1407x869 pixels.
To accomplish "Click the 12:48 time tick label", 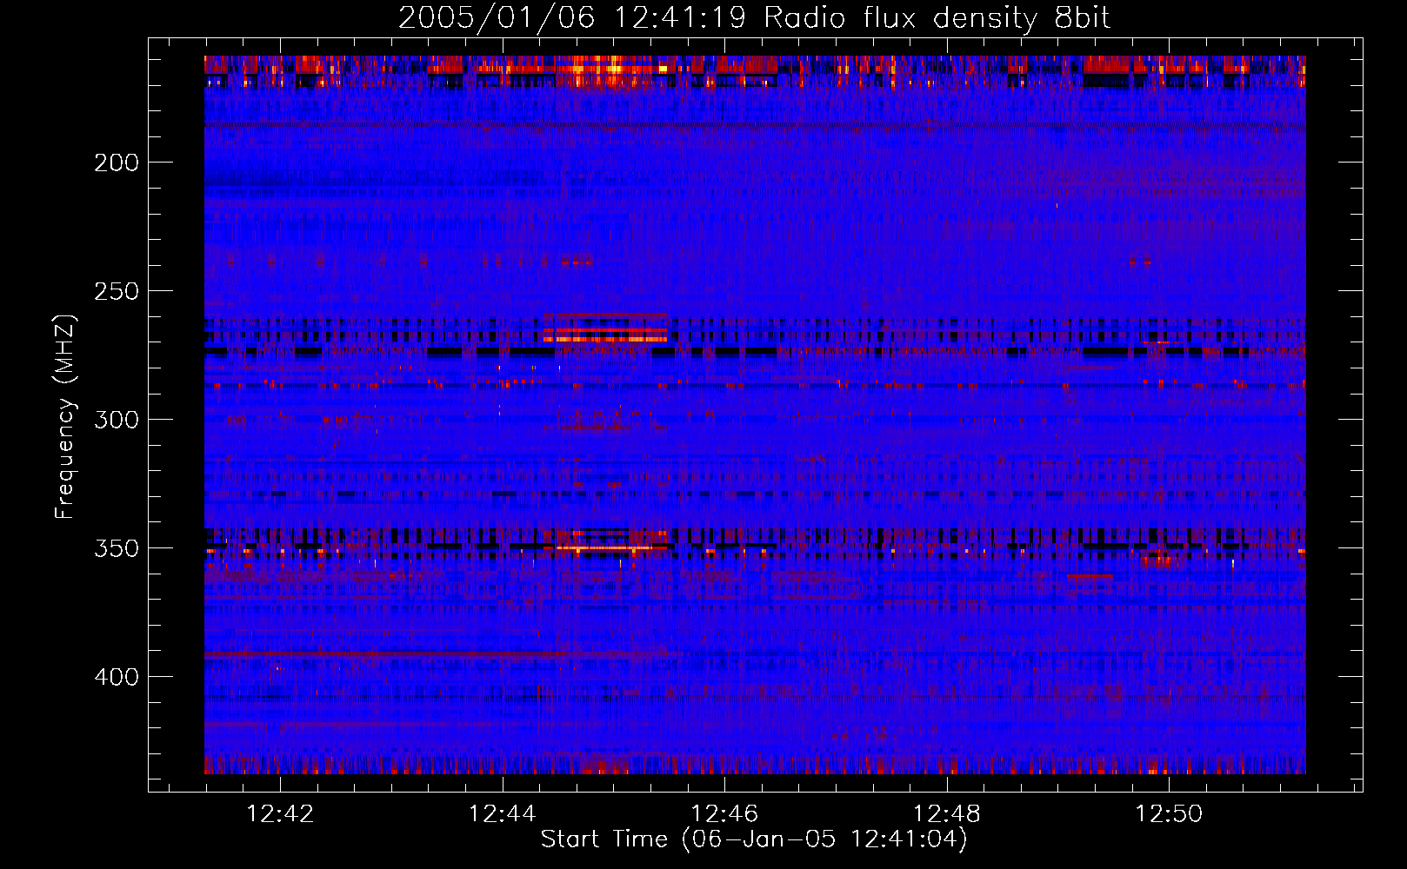I will [946, 813].
